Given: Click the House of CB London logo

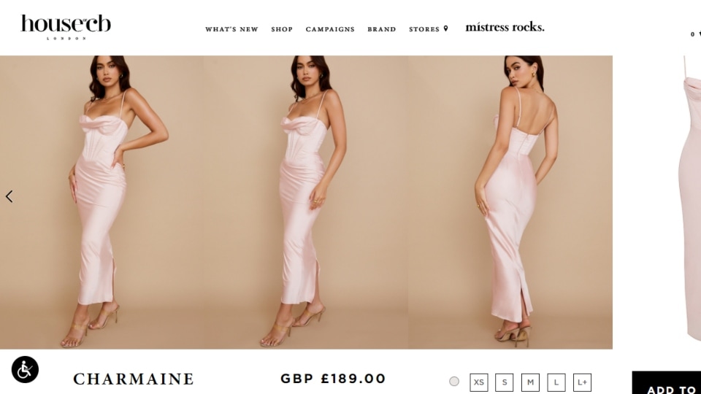Looking at the screenshot, I should click(x=66, y=27).
